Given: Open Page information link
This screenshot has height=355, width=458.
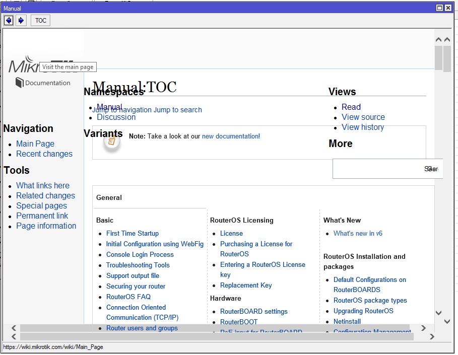Looking at the screenshot, I should pyautogui.click(x=46, y=226).
